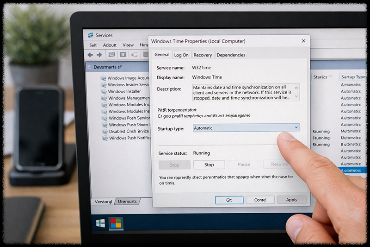Click the active white Stop button
Viewport: 370px width, 247px height.
(209, 165)
